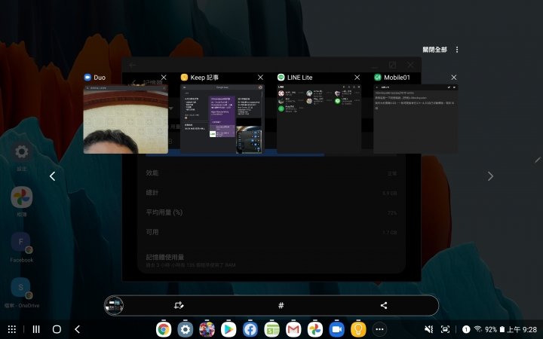Switch to the LINE Lite app preview
This screenshot has height=339, width=543.
pos(320,119)
